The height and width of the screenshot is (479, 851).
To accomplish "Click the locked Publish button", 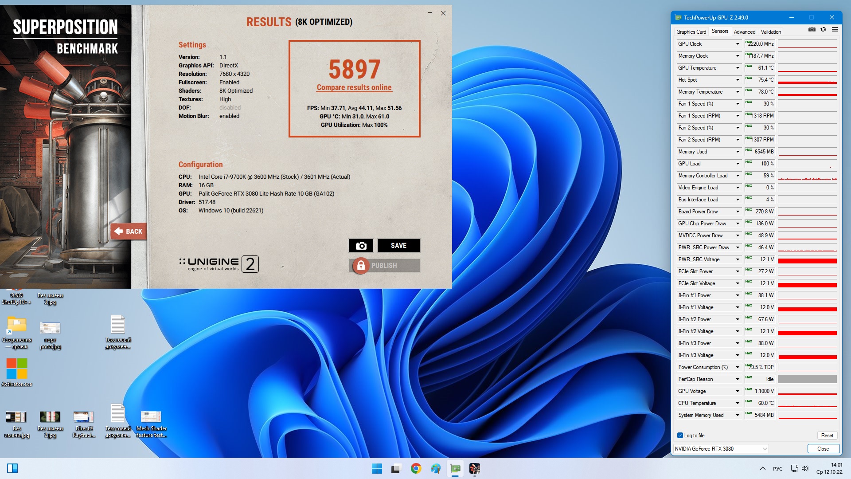I will click(384, 266).
